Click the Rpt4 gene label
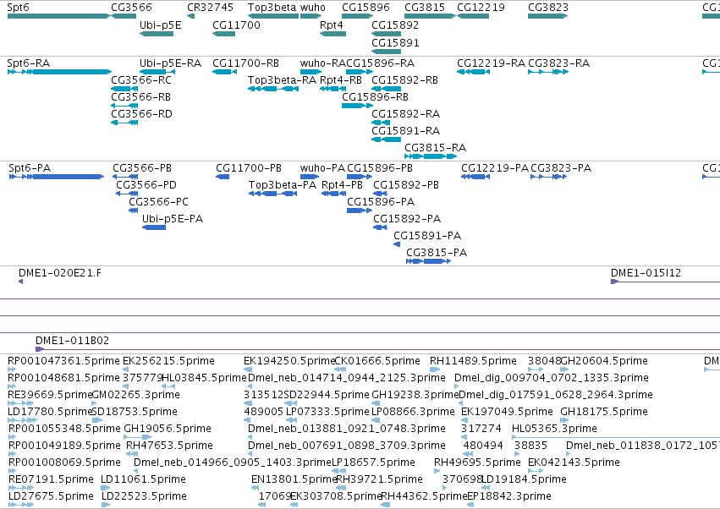The height and width of the screenshot is (509, 720). [332, 25]
